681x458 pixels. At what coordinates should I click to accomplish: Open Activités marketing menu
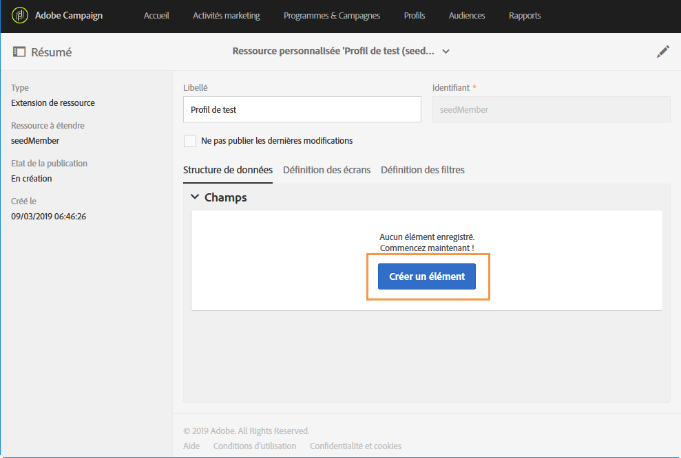(x=227, y=16)
